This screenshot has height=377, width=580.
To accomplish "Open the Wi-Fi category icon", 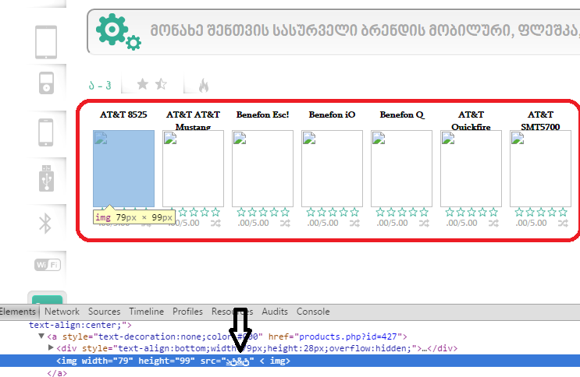I will 48,265.
